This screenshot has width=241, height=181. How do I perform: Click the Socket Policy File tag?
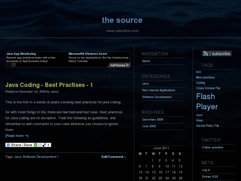(207, 126)
